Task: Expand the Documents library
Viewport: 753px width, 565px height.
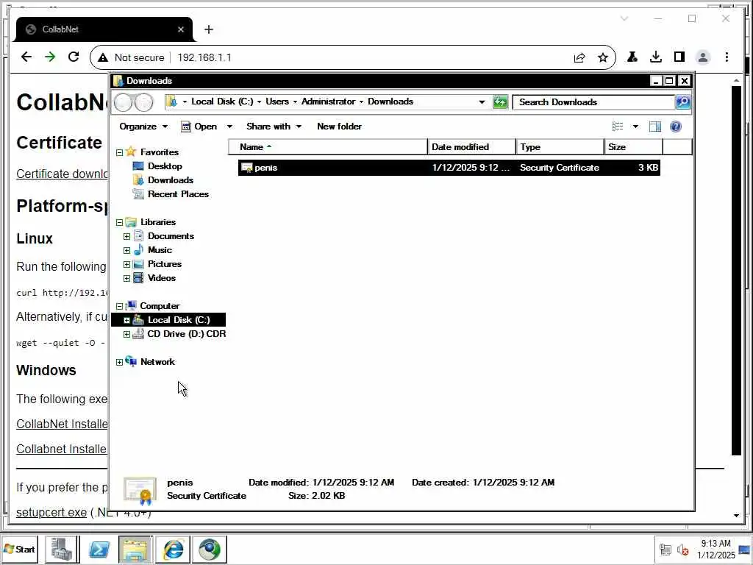Action: click(126, 236)
